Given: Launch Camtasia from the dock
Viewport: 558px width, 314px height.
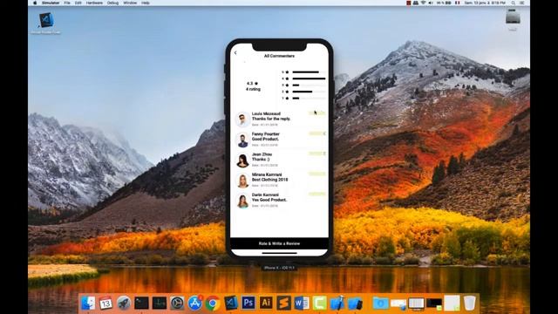Looking at the screenshot, I should tap(320, 303).
